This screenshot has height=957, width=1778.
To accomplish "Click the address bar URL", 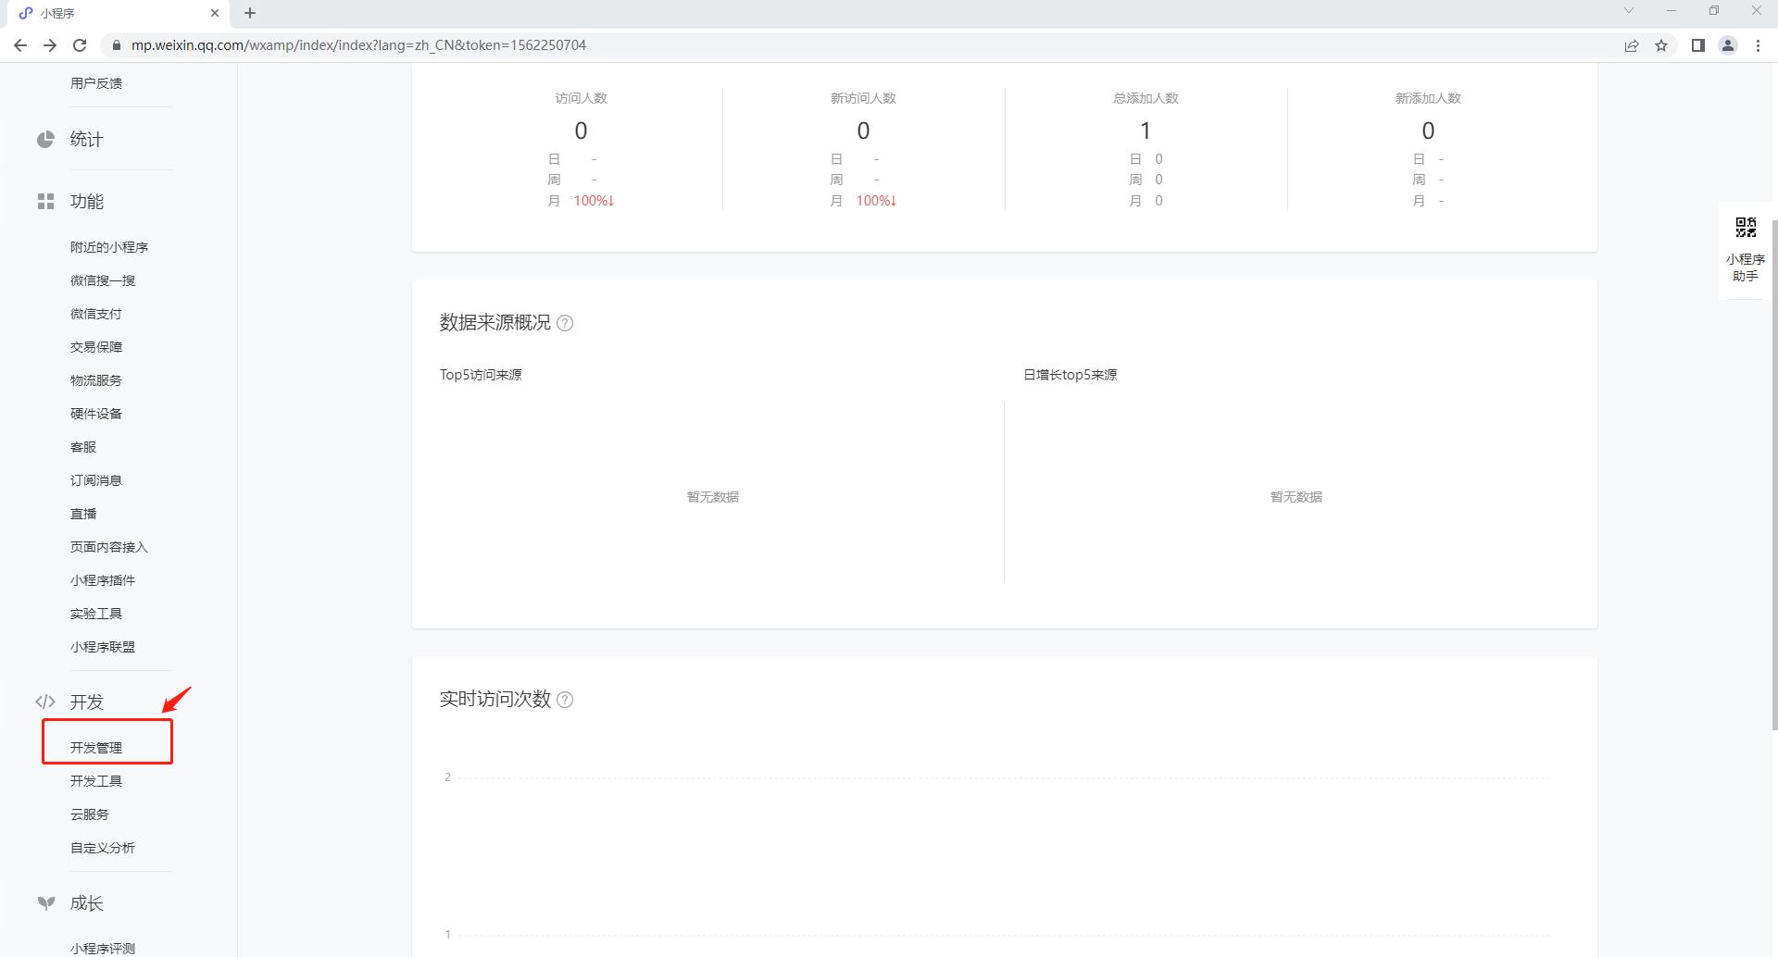I will pos(358,45).
